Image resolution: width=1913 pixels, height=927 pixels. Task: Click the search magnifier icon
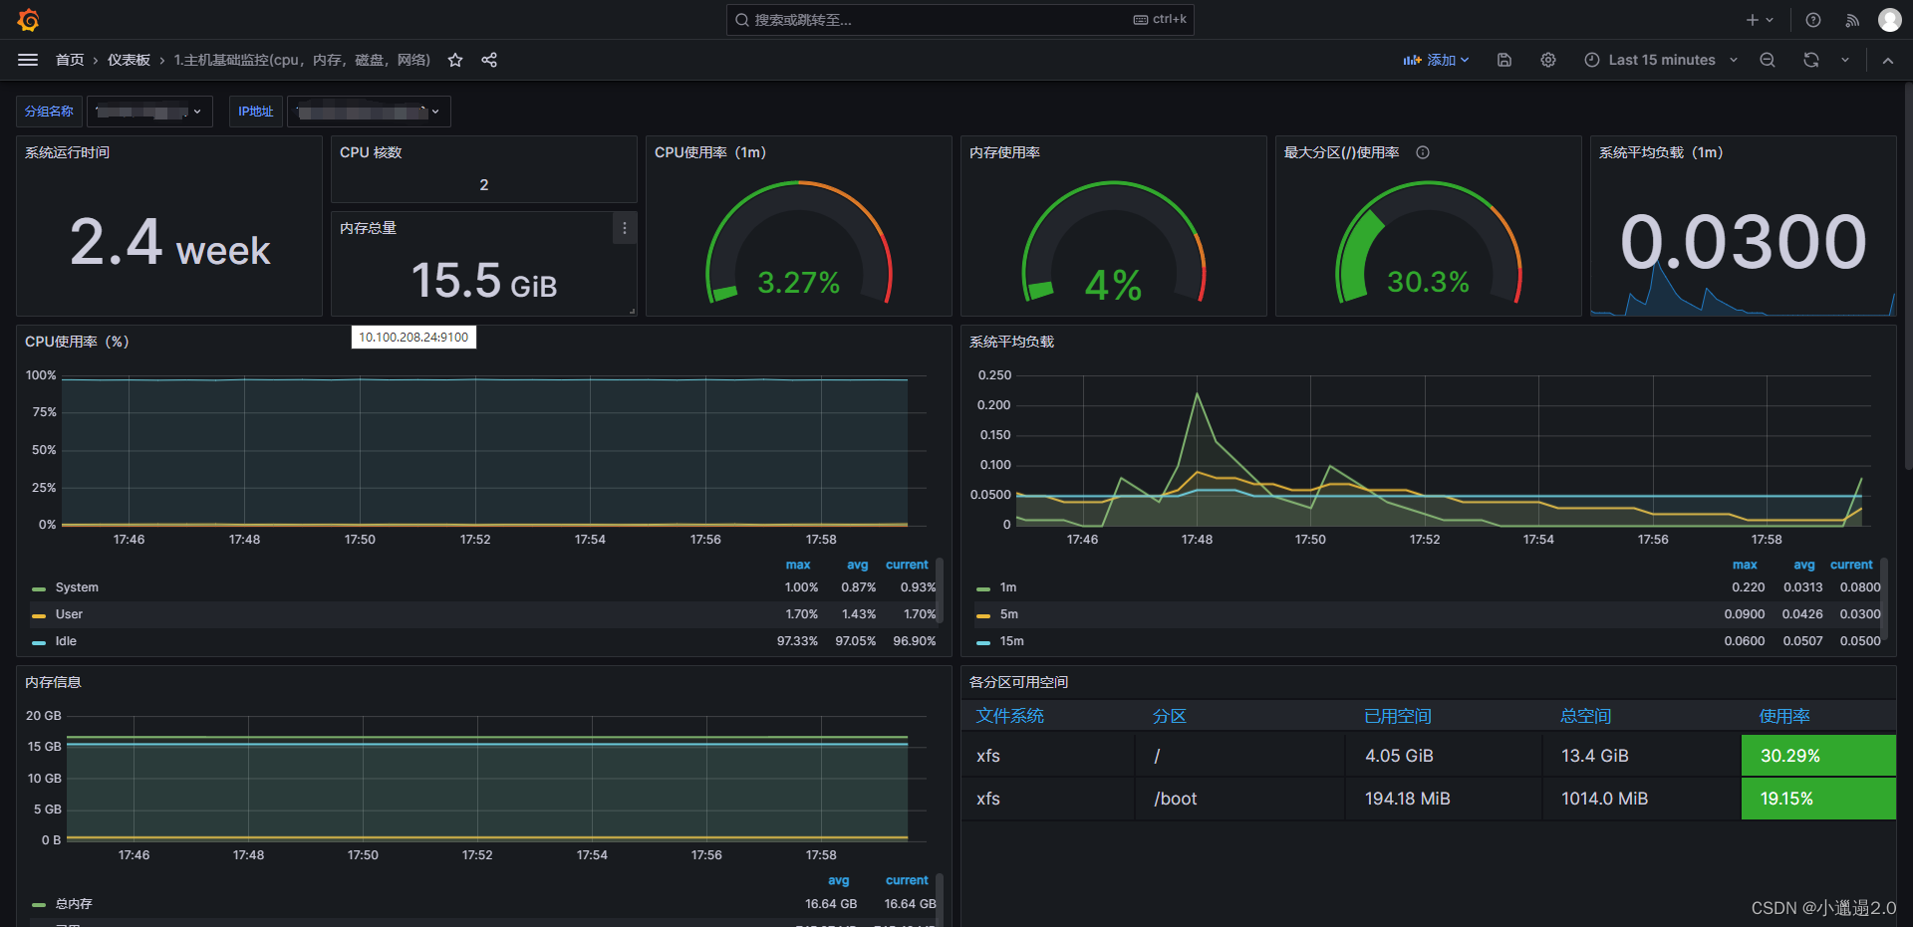click(742, 20)
